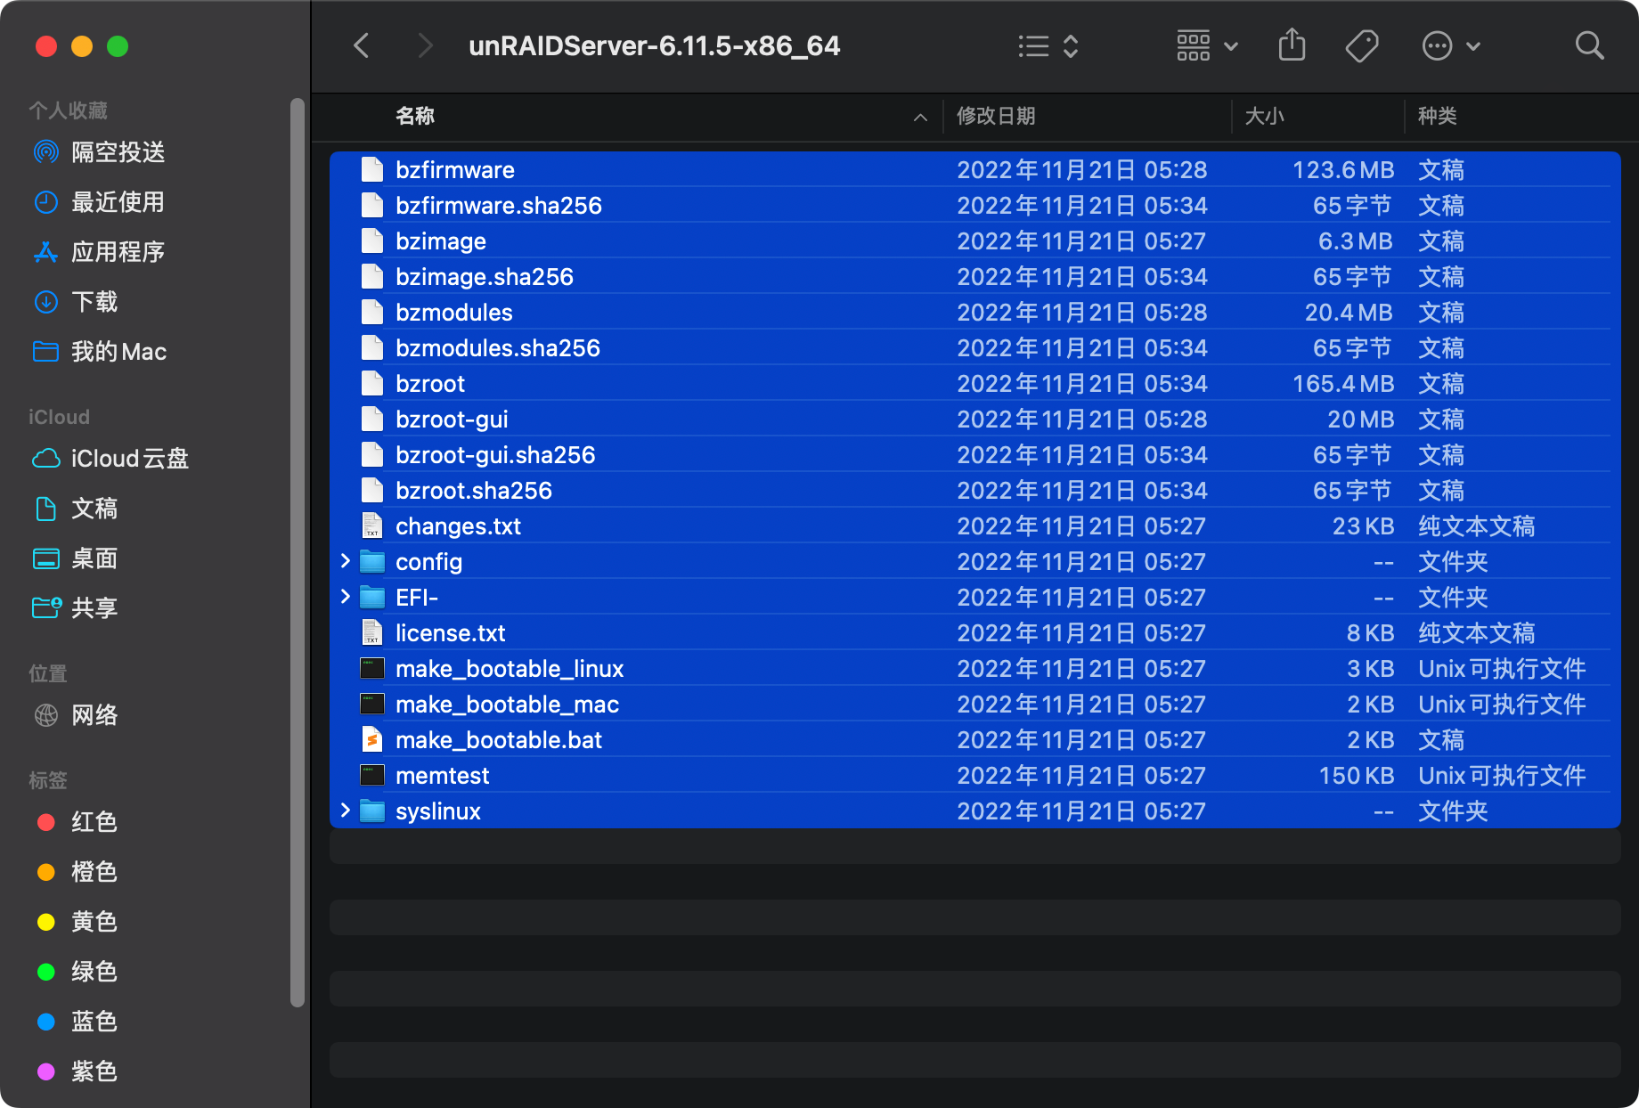
Task: Select the 绿色 tag dot
Action: pyautogui.click(x=46, y=972)
